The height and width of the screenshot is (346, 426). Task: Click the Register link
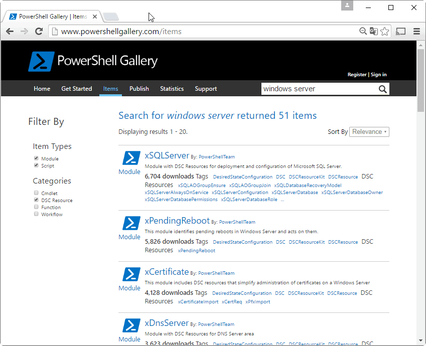click(357, 74)
